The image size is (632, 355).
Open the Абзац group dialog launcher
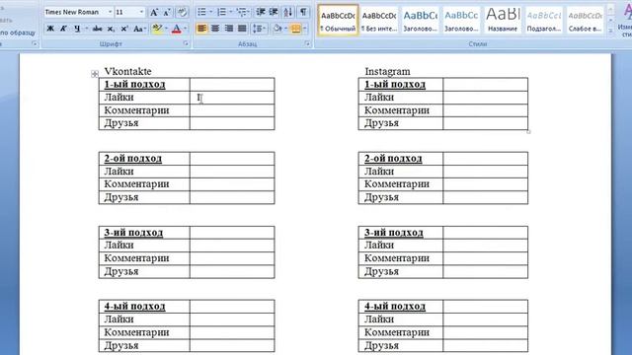(307, 43)
